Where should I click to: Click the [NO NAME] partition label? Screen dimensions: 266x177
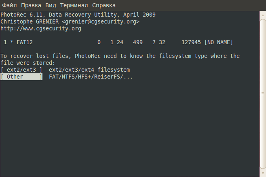click(219, 43)
